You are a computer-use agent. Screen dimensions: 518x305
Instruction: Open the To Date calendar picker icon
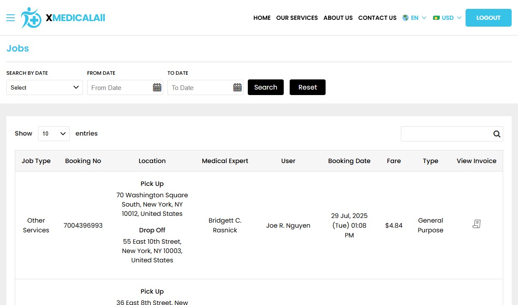pyautogui.click(x=237, y=87)
